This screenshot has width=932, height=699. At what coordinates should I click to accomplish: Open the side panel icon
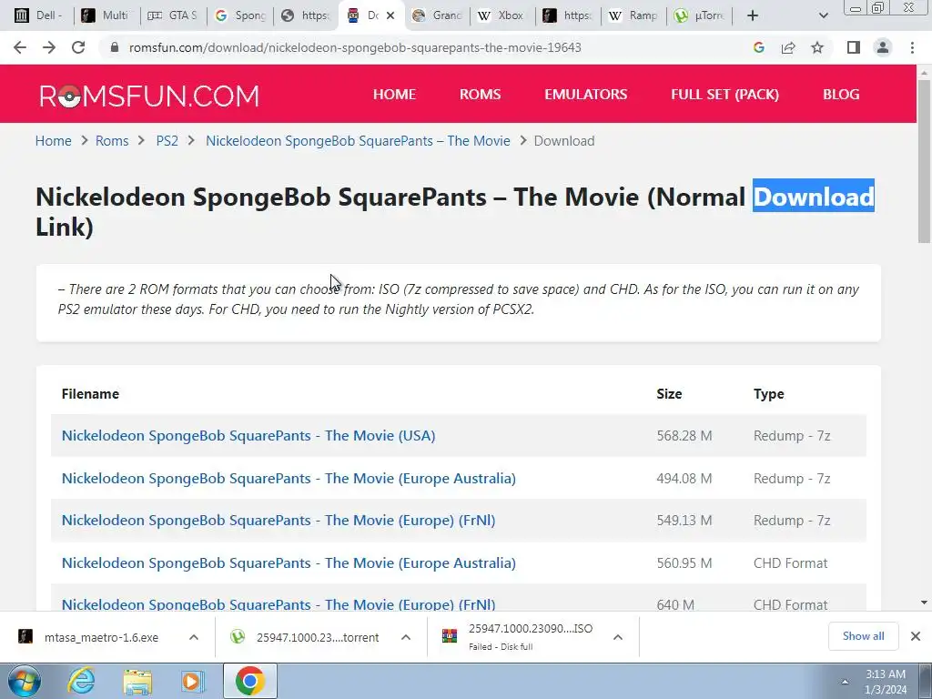coord(854,47)
